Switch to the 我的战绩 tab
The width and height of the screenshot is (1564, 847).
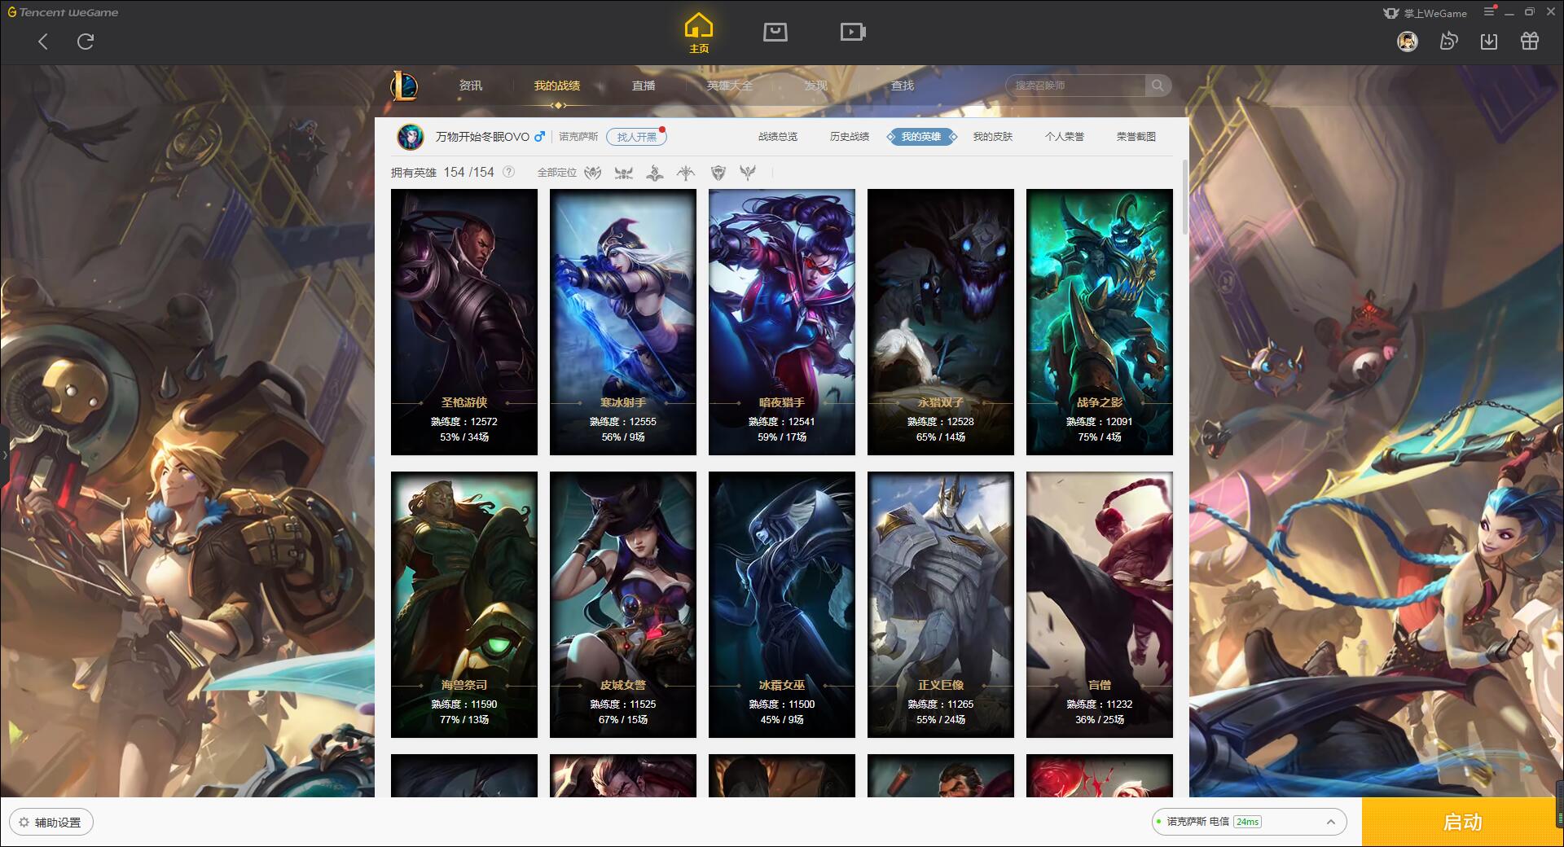tap(557, 86)
